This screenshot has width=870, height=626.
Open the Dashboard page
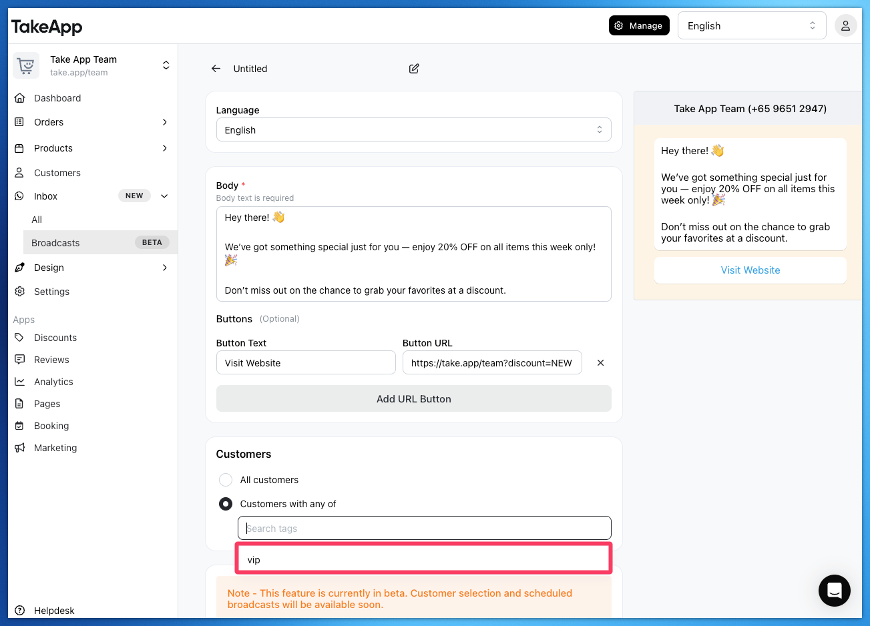coord(57,98)
